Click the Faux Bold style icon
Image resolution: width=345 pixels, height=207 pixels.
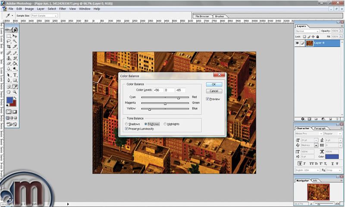point(300,164)
